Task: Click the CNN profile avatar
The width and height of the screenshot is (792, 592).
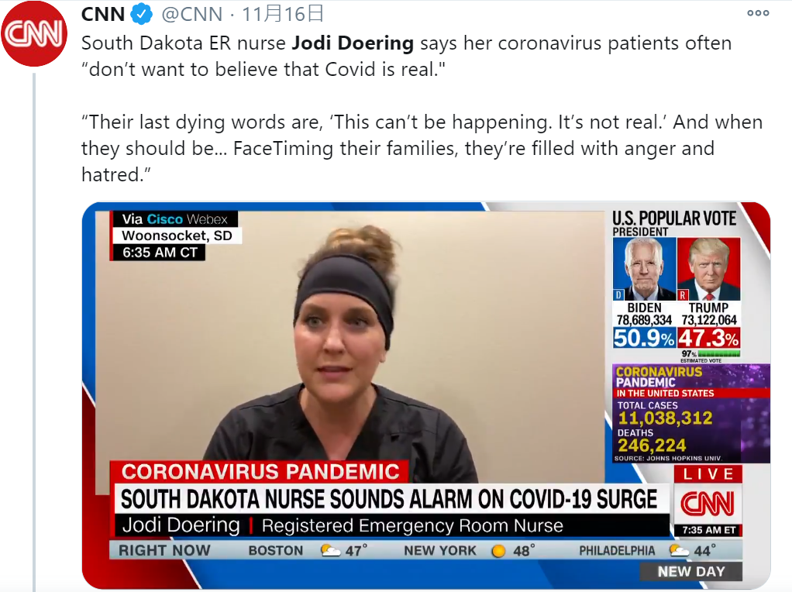Action: click(x=34, y=34)
